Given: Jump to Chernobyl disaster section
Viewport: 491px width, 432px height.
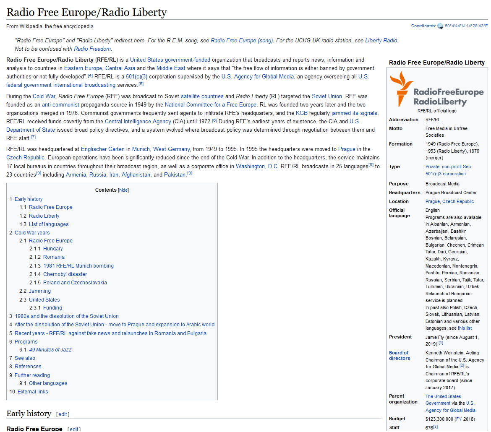Looking at the screenshot, I should 65,275.
